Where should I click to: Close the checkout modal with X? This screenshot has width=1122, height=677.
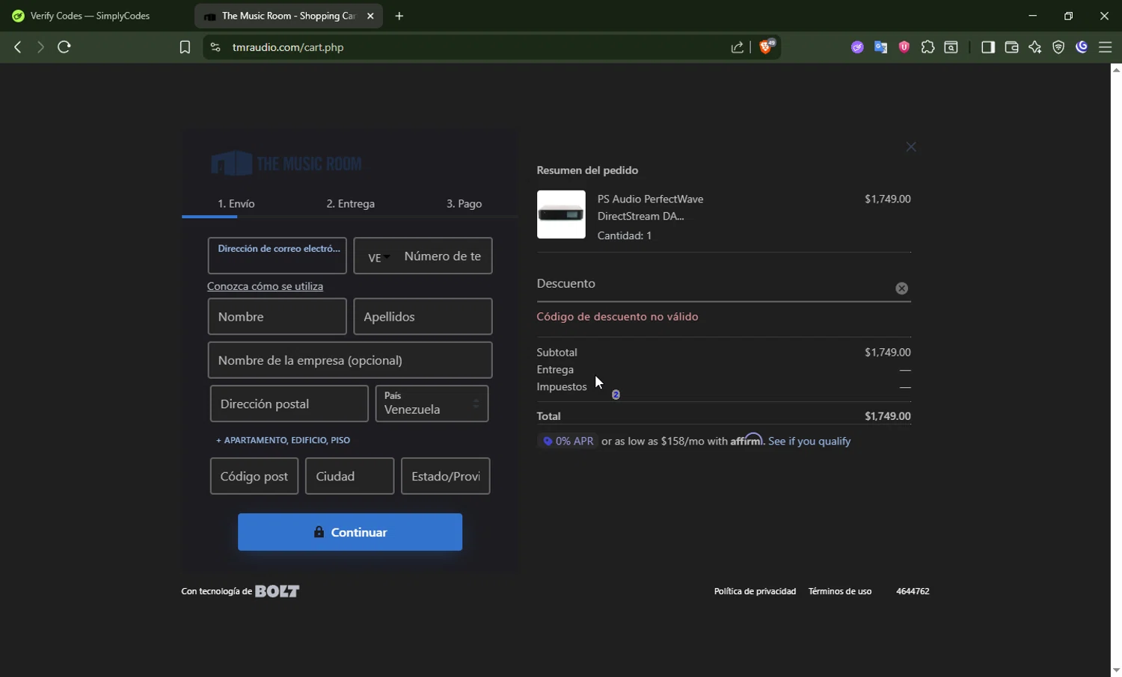(x=911, y=147)
